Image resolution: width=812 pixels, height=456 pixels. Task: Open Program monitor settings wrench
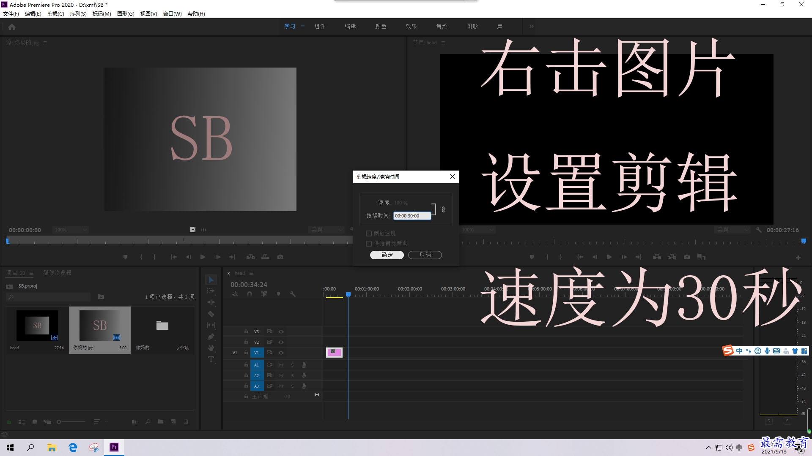(759, 230)
